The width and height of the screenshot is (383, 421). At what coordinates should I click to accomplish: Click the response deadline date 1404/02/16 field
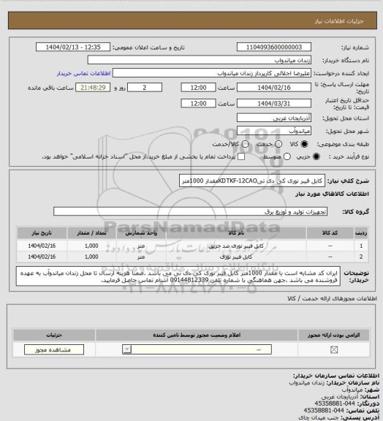(274, 88)
